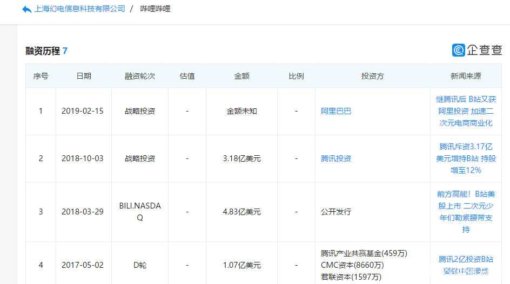Click the 融资历程 section heading
Screen dimensions: 510x284
[43, 51]
